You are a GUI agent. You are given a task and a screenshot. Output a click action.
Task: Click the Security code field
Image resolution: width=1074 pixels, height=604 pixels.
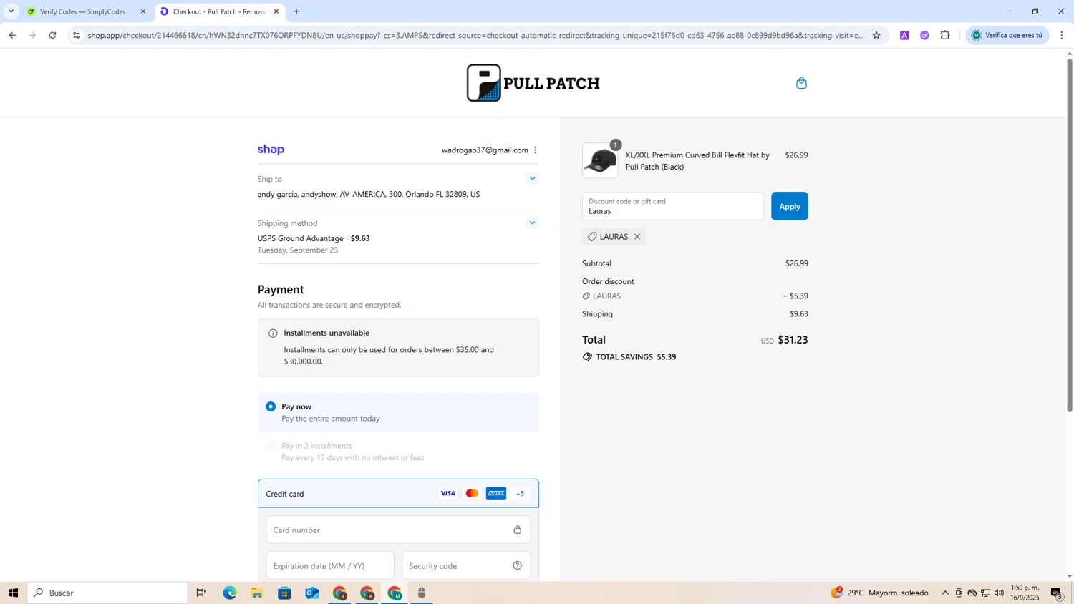coord(466,566)
